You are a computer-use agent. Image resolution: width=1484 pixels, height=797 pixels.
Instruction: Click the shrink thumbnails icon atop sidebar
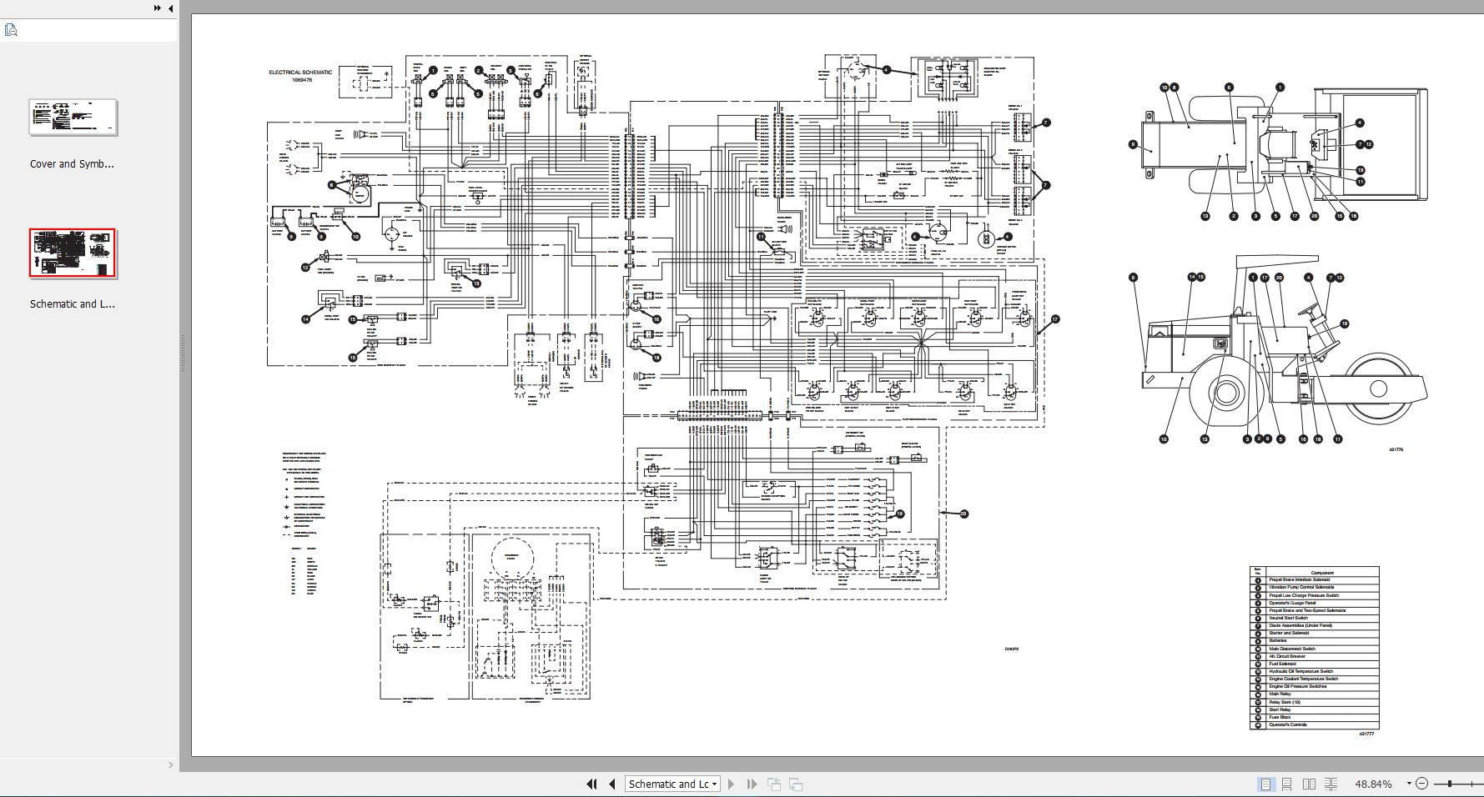[11, 29]
